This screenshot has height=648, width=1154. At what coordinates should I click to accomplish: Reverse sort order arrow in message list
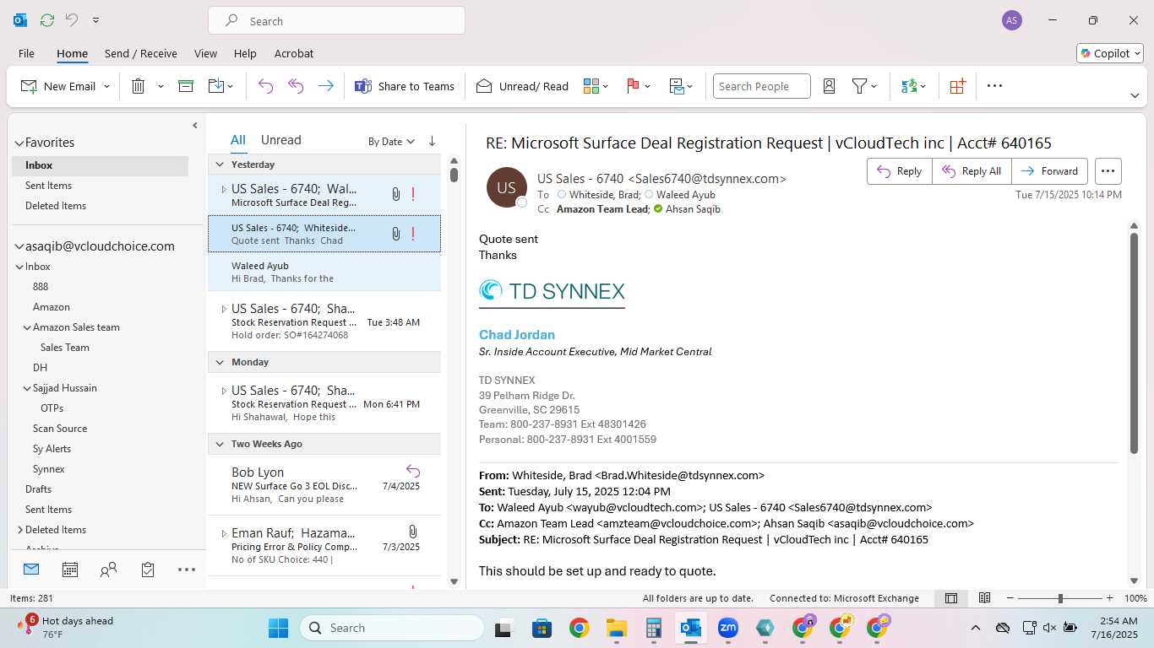tap(433, 141)
